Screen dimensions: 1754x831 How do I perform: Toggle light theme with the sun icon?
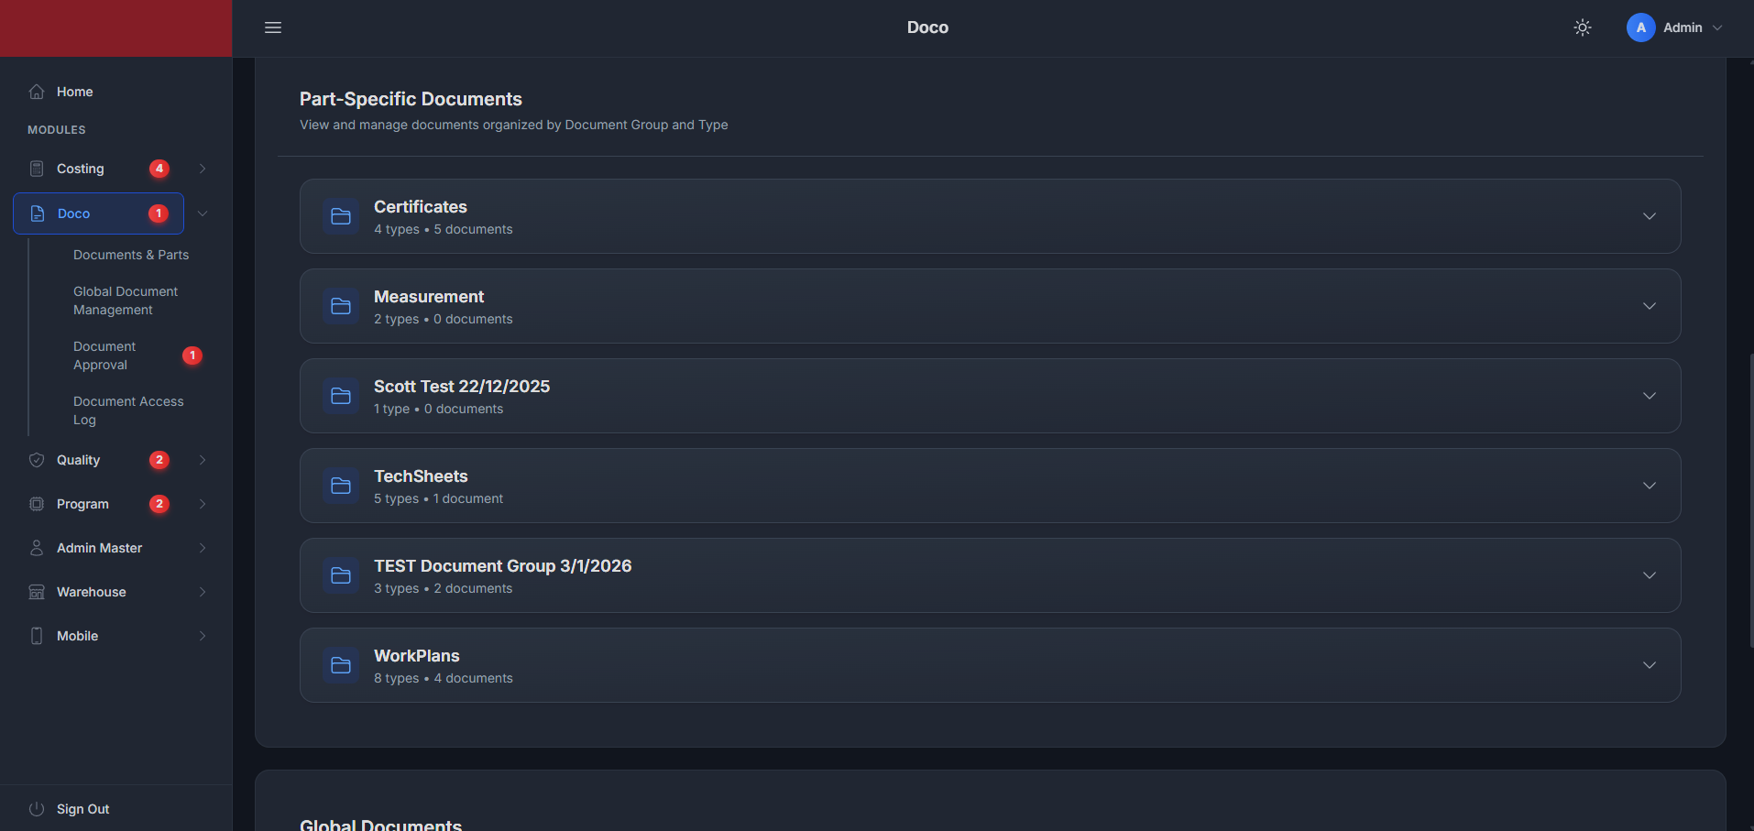1583,27
